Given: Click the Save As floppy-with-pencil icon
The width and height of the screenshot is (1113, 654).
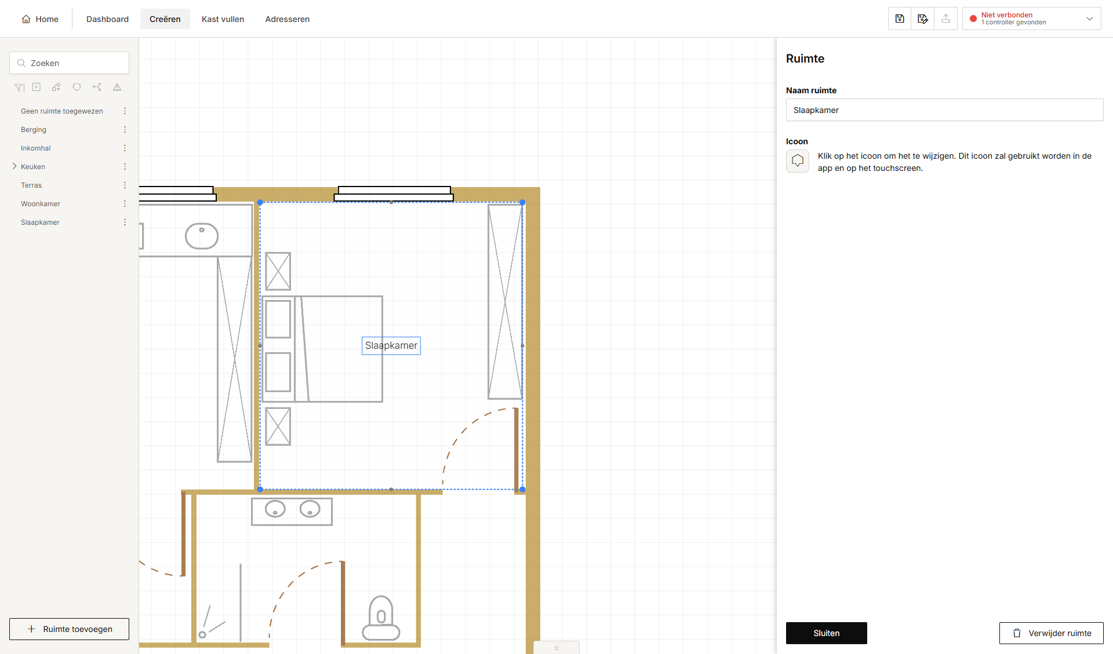Looking at the screenshot, I should pyautogui.click(x=923, y=19).
